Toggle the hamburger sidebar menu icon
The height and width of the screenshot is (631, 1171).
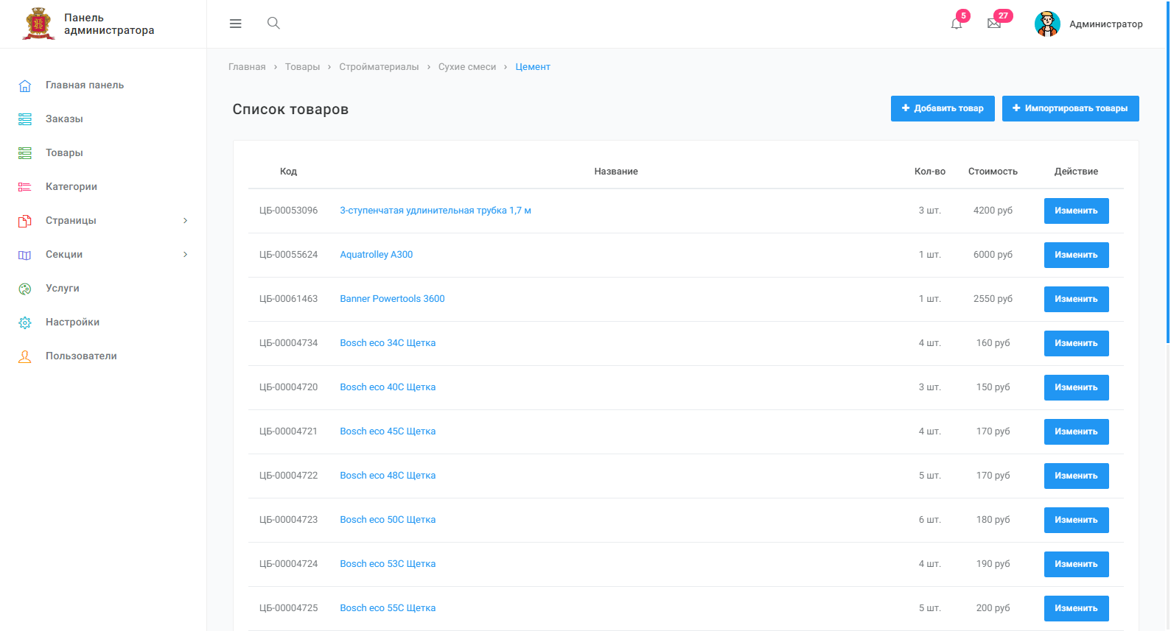coord(236,24)
